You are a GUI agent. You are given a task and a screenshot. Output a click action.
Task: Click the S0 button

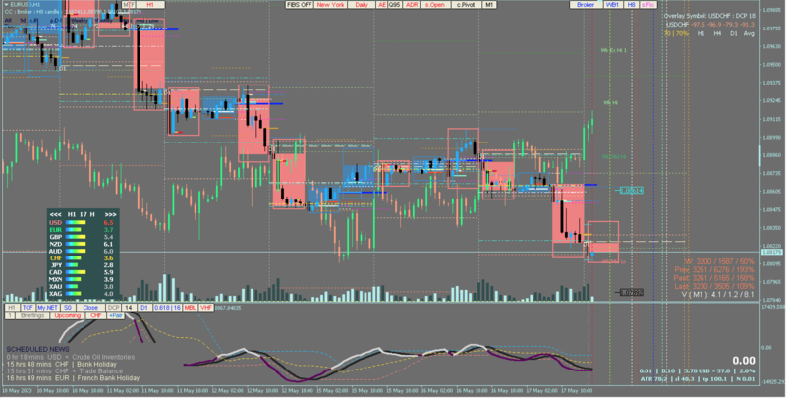click(67, 308)
